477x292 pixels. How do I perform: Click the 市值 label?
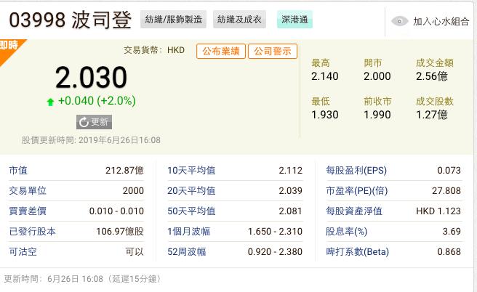tap(18, 171)
